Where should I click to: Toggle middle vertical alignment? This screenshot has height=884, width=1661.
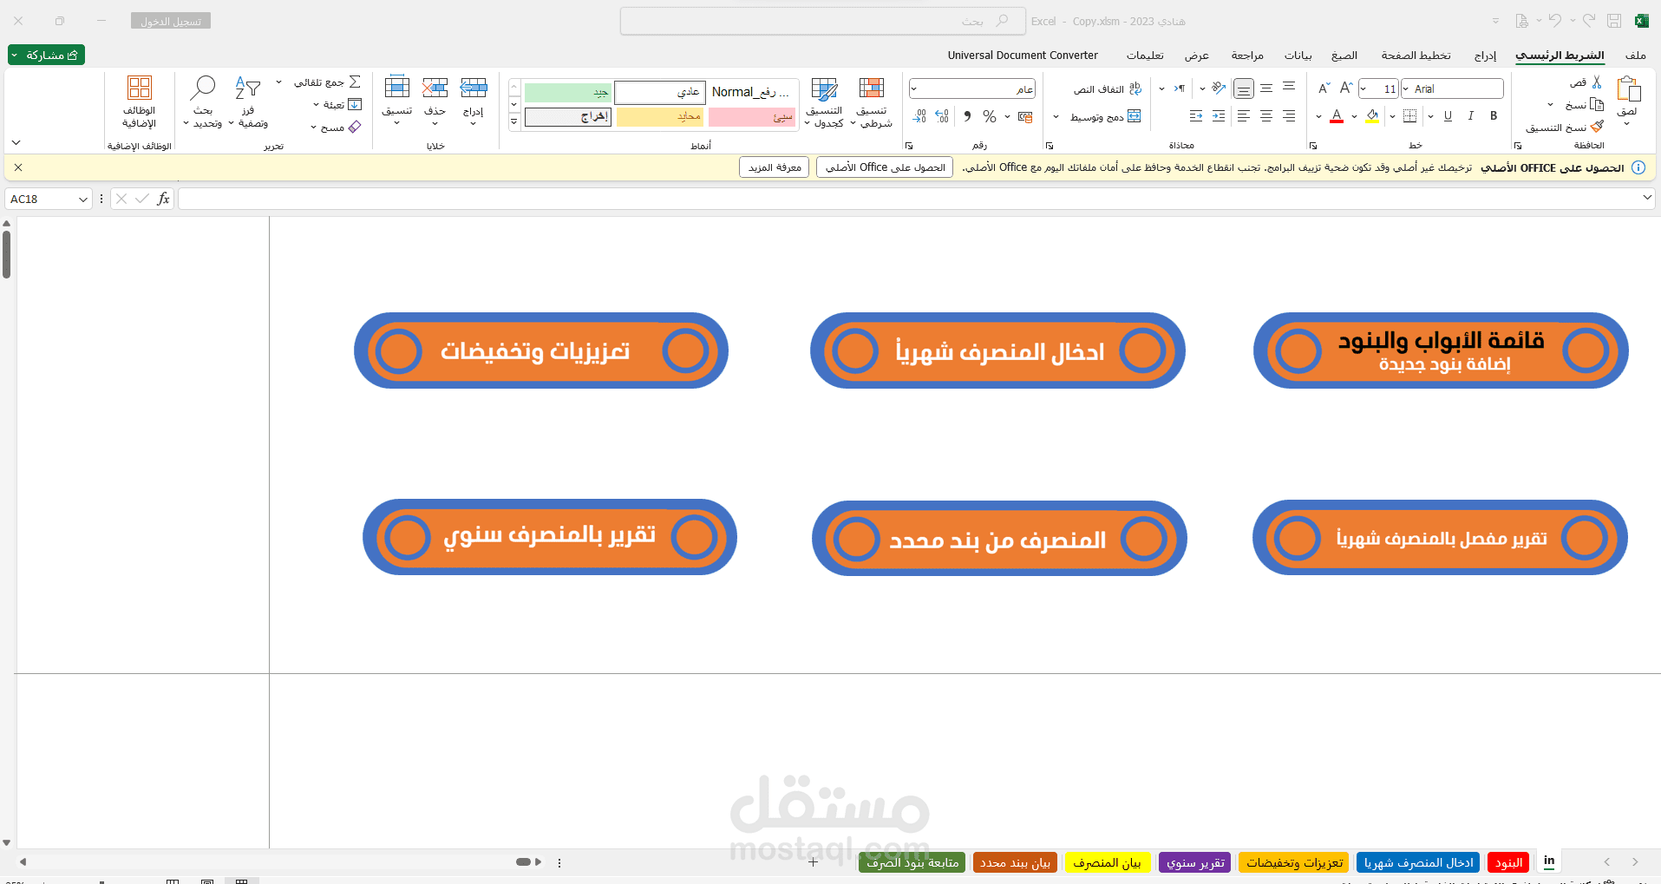tap(1266, 88)
